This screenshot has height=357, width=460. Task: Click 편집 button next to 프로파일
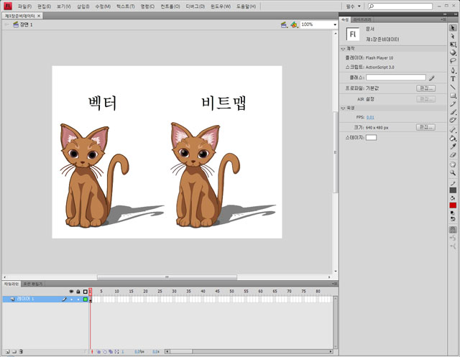point(426,88)
